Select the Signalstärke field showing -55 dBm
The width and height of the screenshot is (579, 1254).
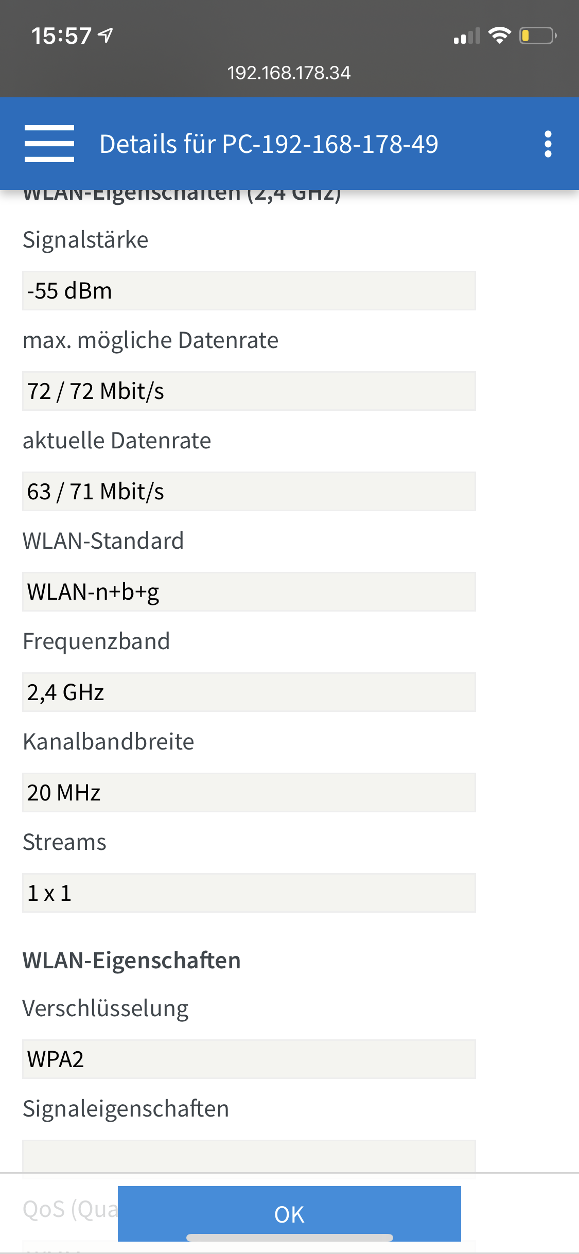pos(249,291)
